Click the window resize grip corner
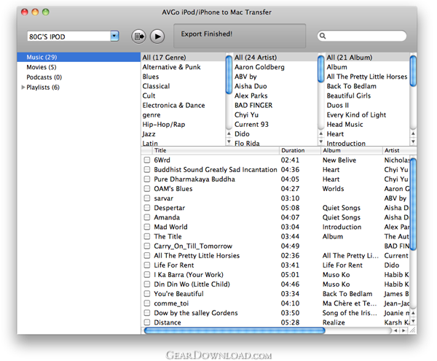The image size is (437, 361). pos(413,330)
